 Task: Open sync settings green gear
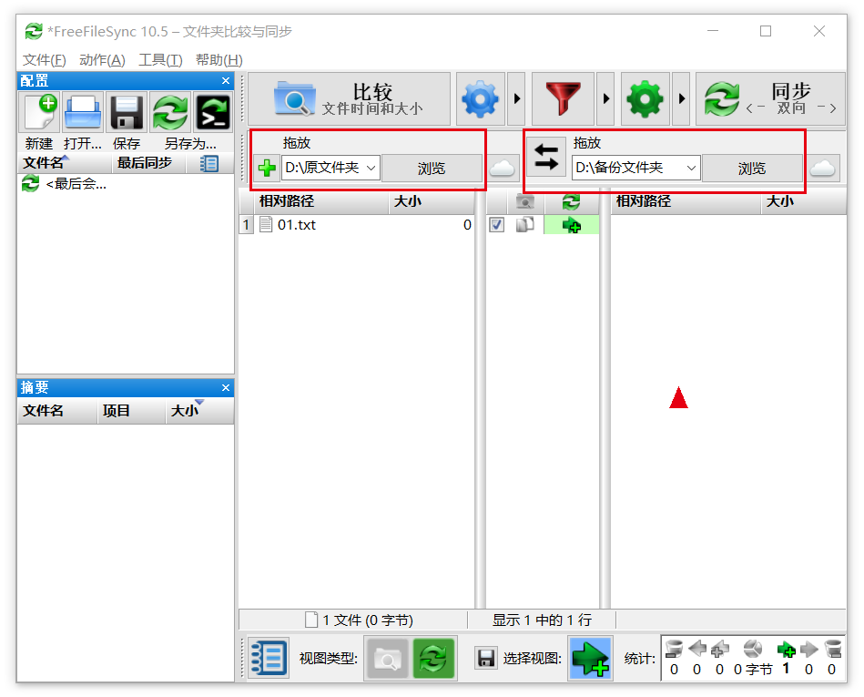(645, 98)
